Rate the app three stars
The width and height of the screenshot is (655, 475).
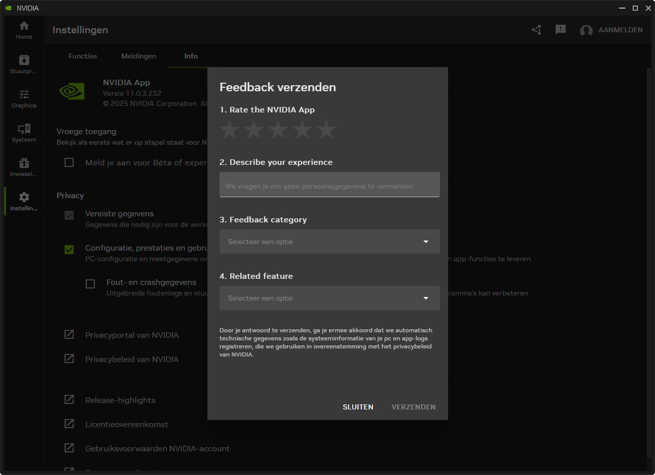[x=278, y=130]
